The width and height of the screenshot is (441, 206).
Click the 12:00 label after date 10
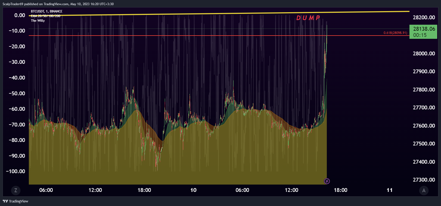[291, 190]
